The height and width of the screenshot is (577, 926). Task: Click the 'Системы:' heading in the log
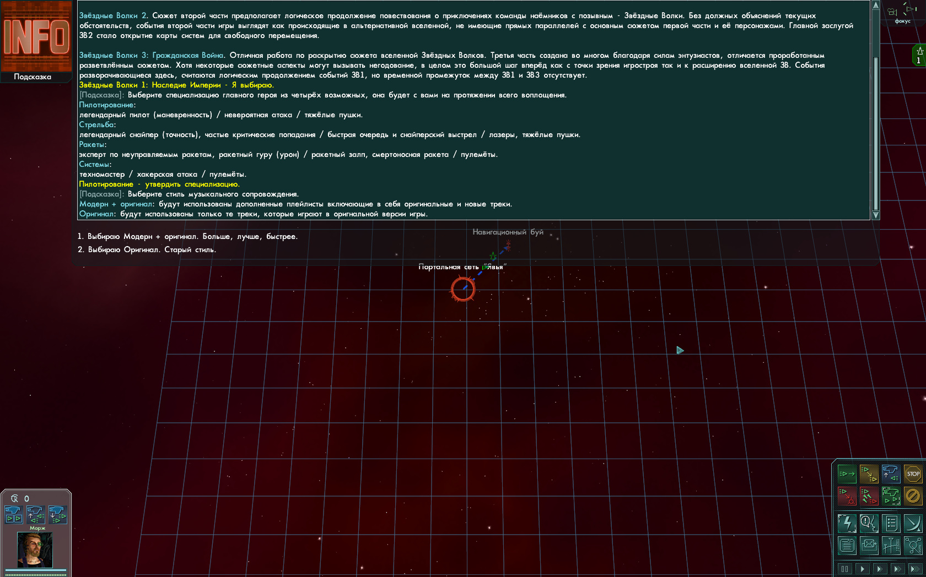pyautogui.click(x=95, y=165)
